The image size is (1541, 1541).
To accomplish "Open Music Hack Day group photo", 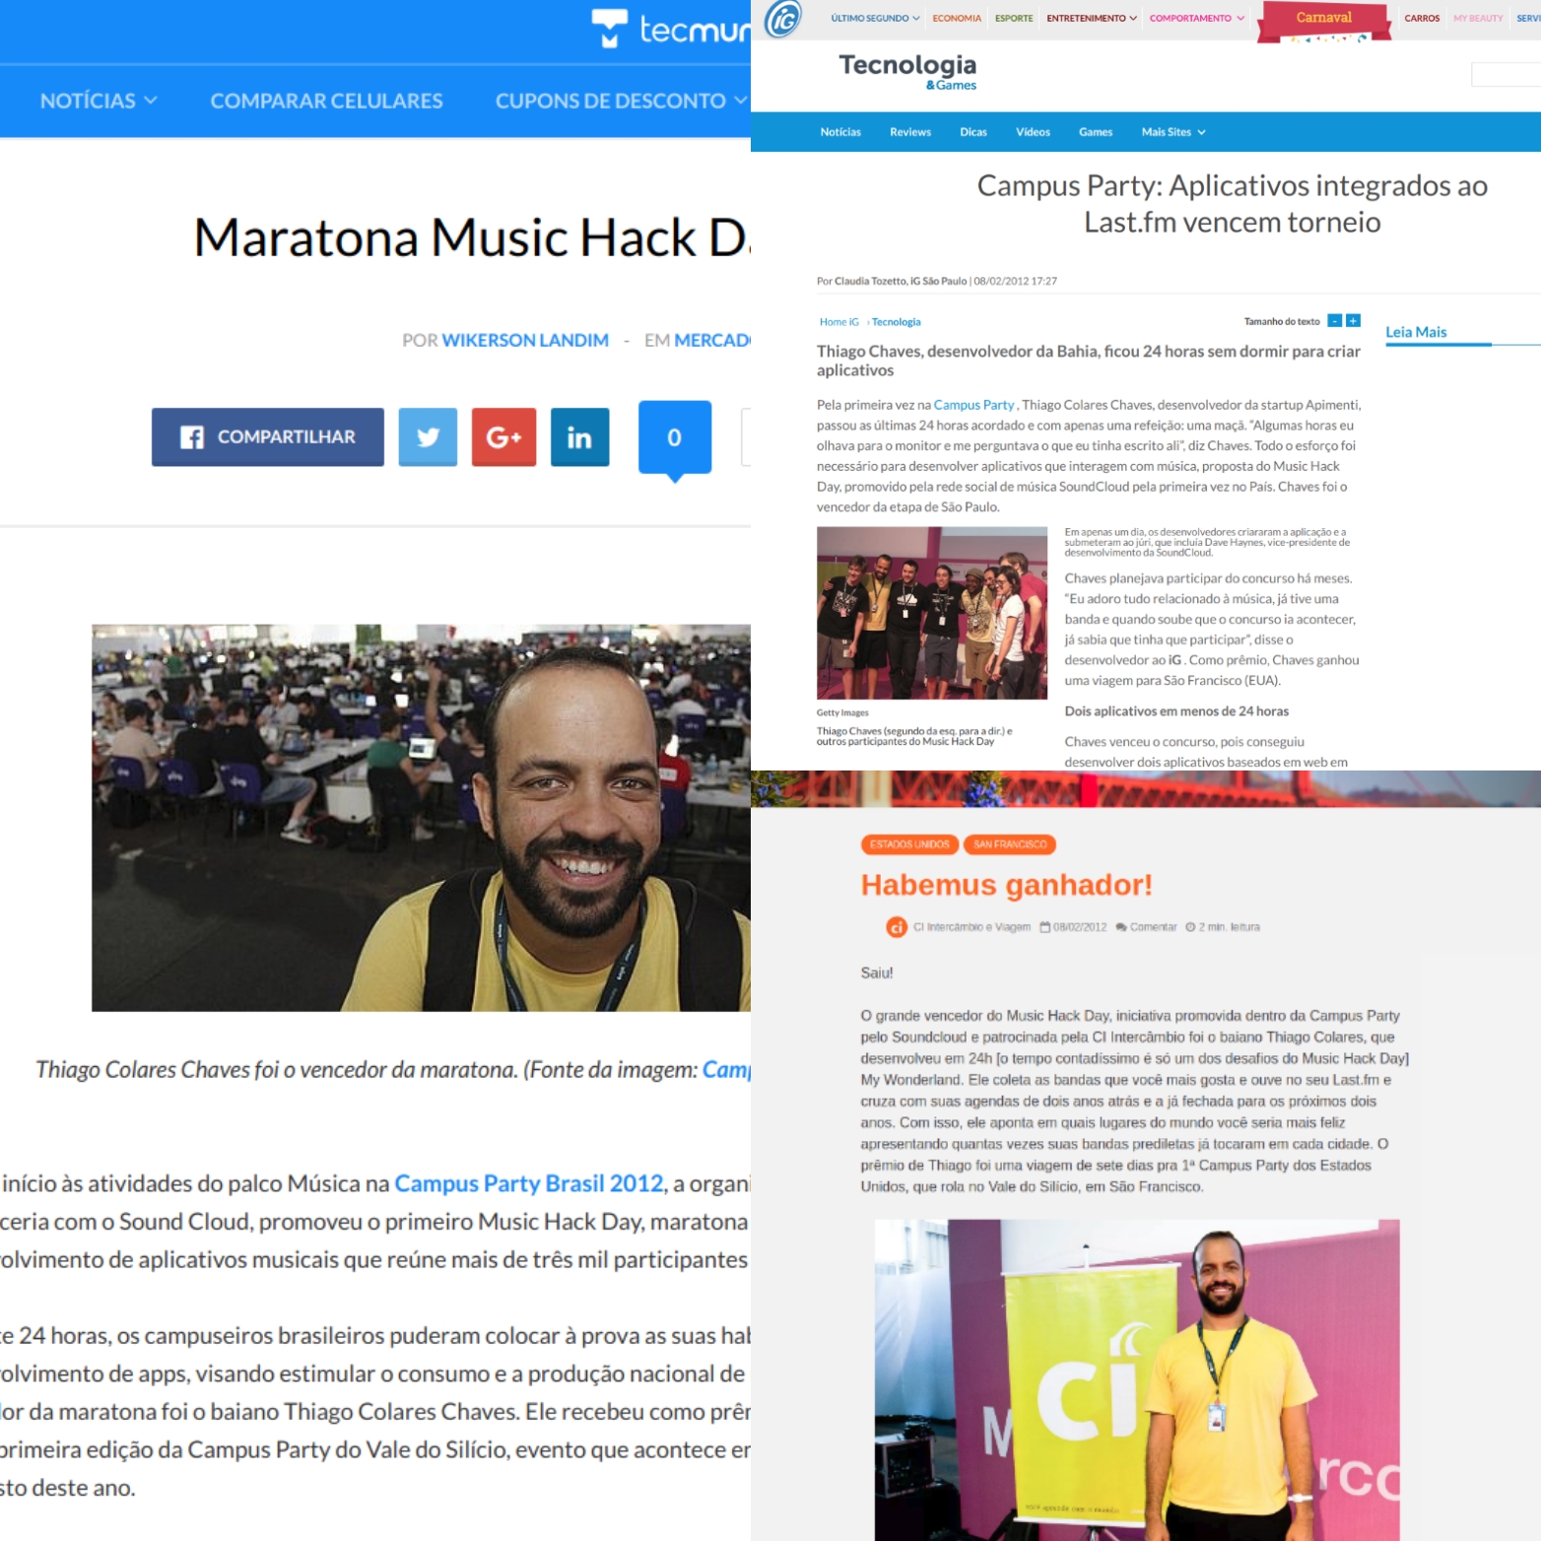I will 932,613.
